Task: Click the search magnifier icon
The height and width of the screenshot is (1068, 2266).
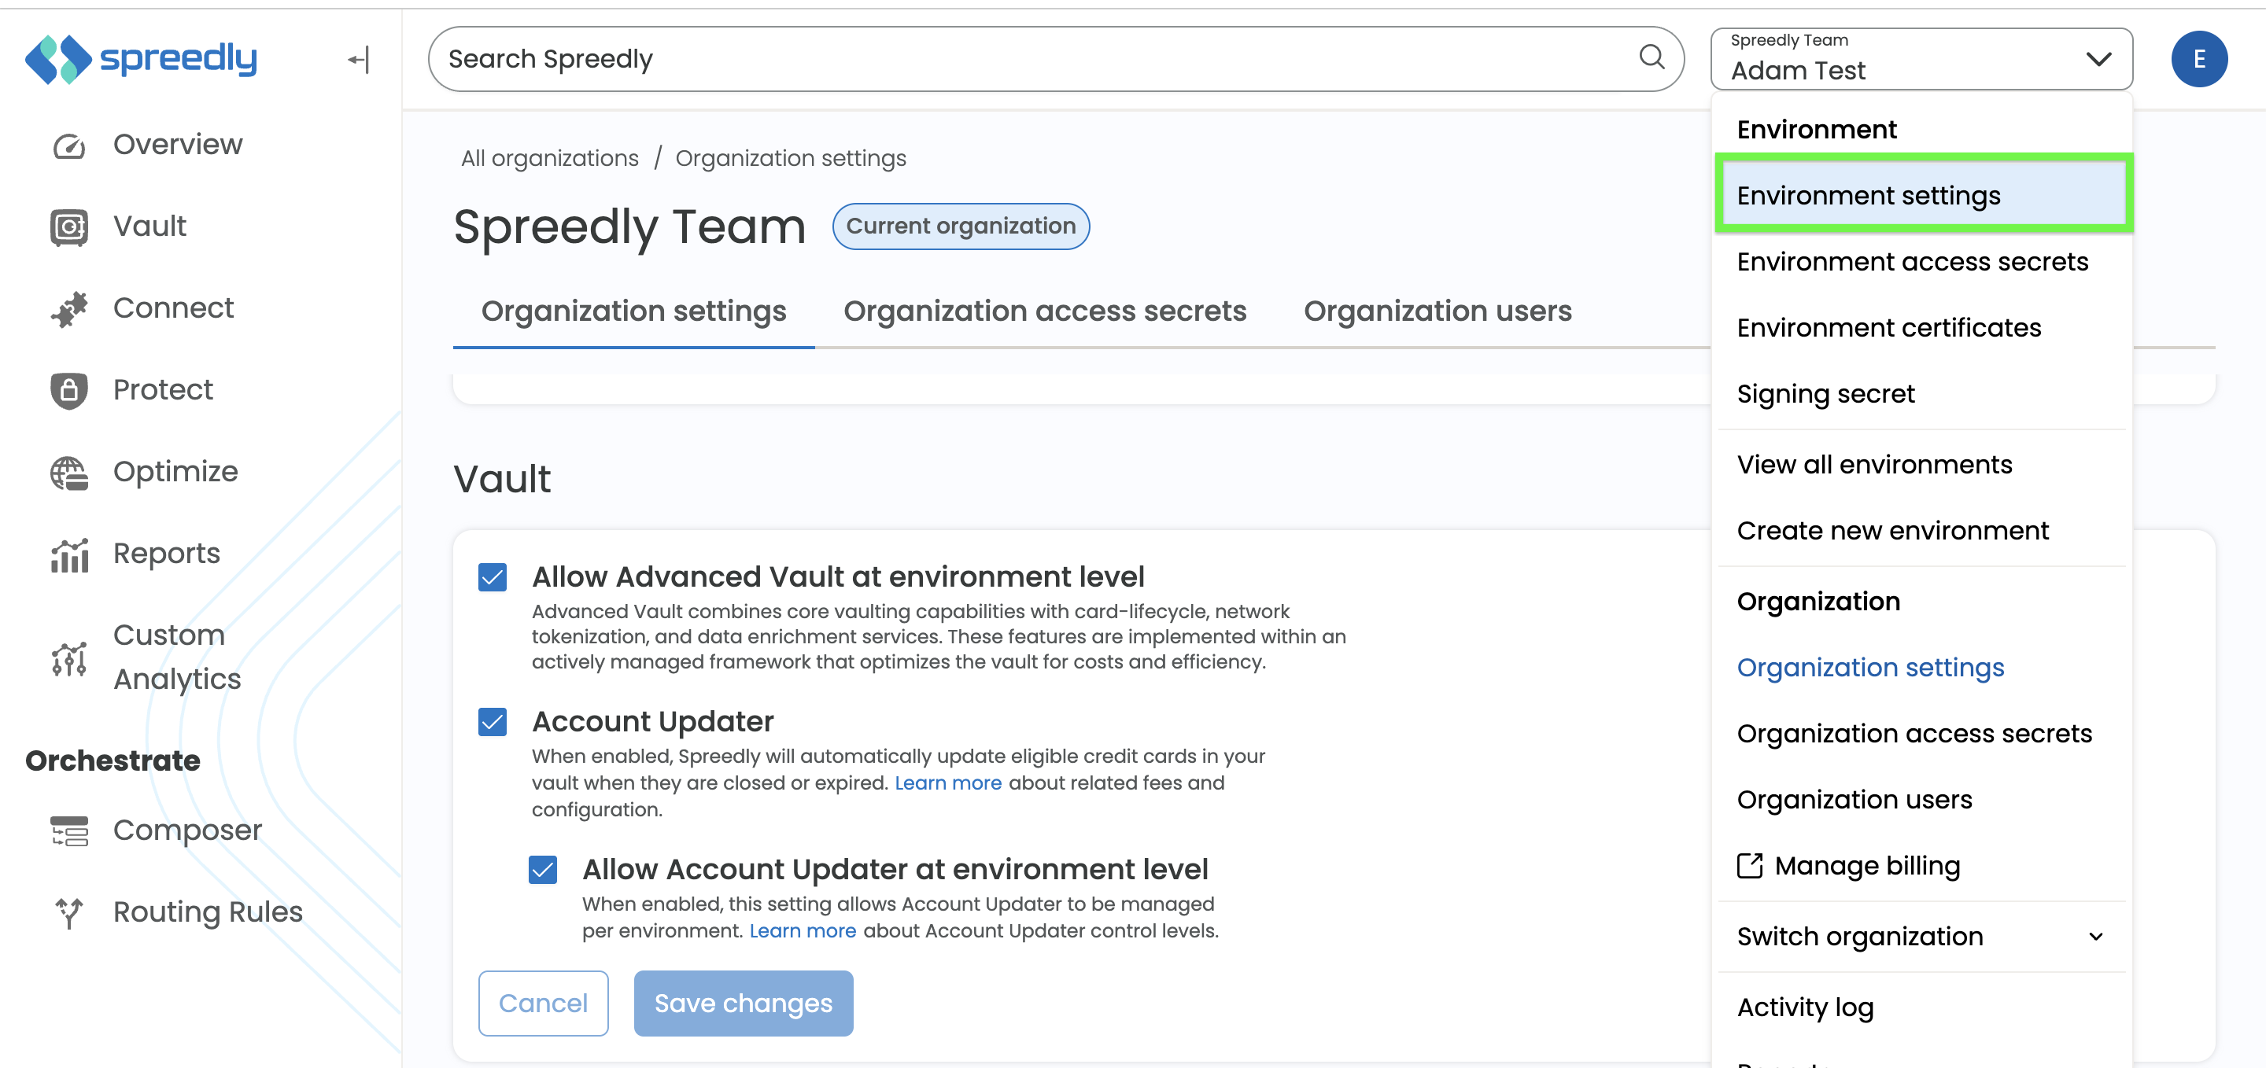Action: [1652, 58]
